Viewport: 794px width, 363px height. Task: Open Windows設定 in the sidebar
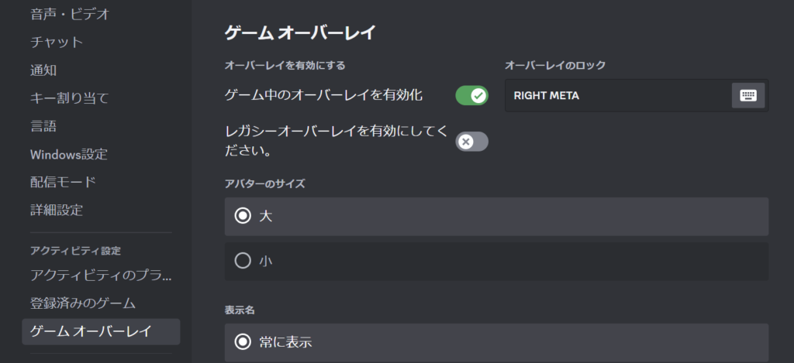coord(69,154)
